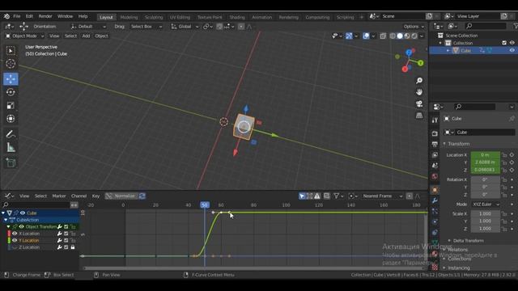Open the viewport Add menu

point(86,36)
